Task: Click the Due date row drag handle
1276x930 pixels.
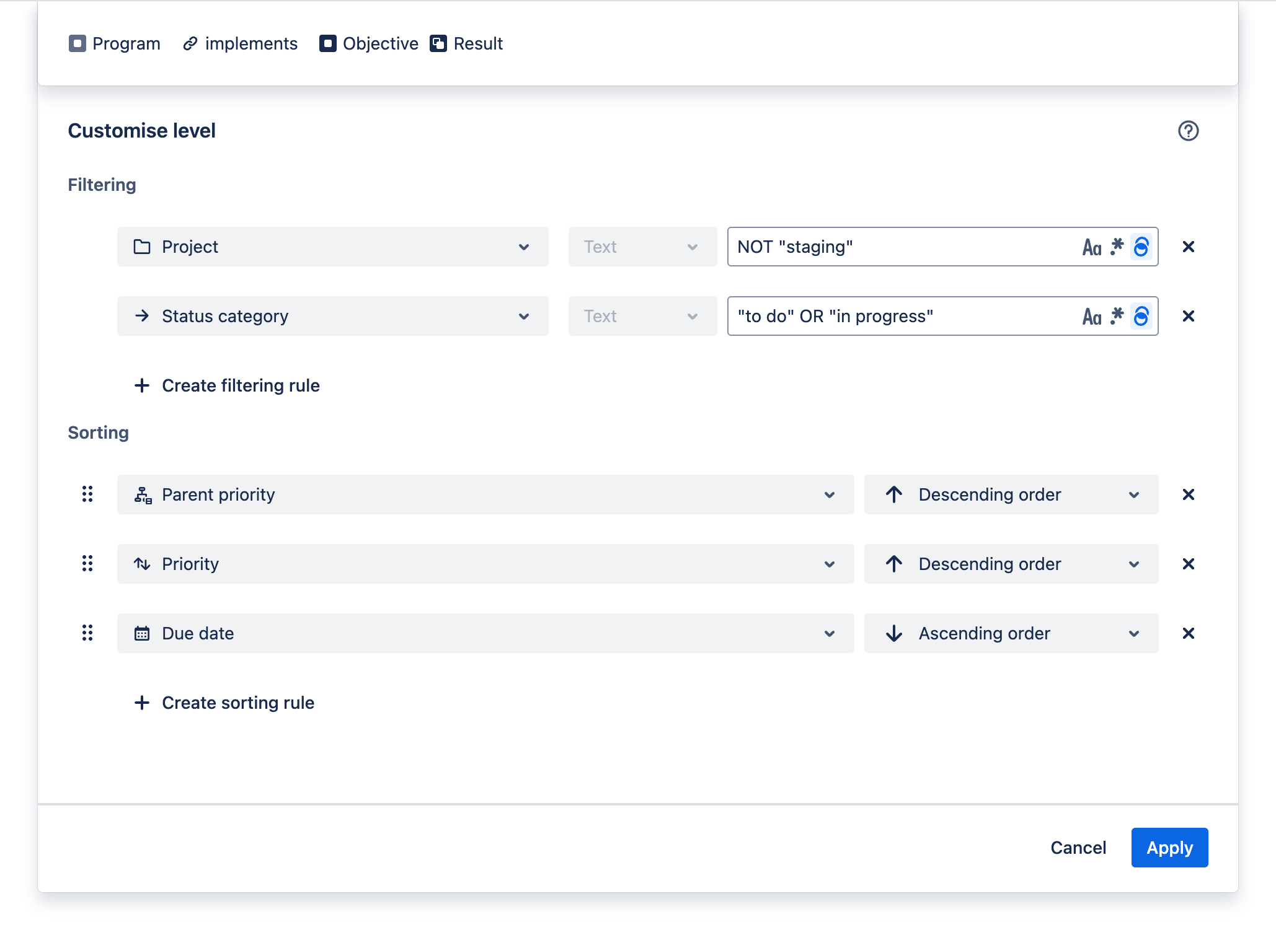Action: 87,633
